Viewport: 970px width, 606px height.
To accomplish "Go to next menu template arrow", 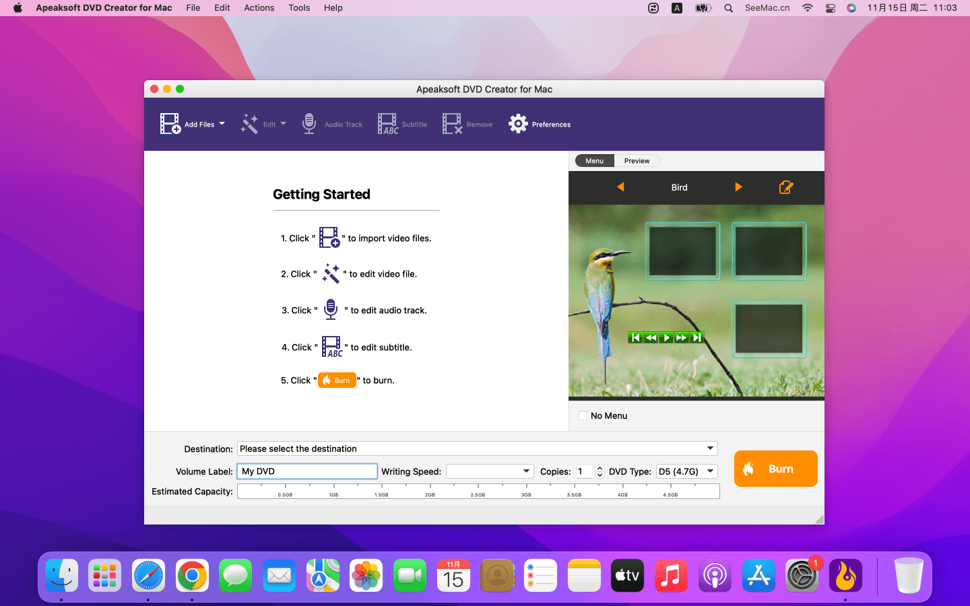I will click(x=738, y=187).
